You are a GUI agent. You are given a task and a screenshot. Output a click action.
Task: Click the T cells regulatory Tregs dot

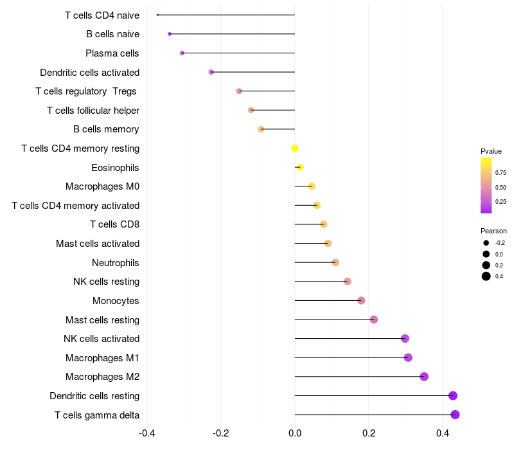point(239,91)
